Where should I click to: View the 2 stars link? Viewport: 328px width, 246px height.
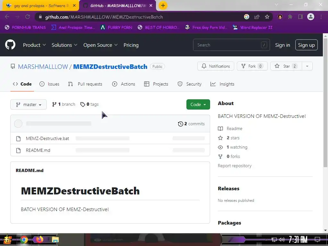tap(229, 138)
